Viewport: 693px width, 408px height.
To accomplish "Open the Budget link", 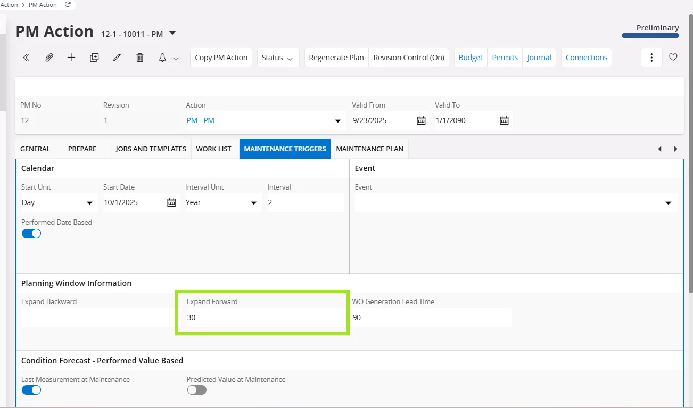I will [471, 58].
